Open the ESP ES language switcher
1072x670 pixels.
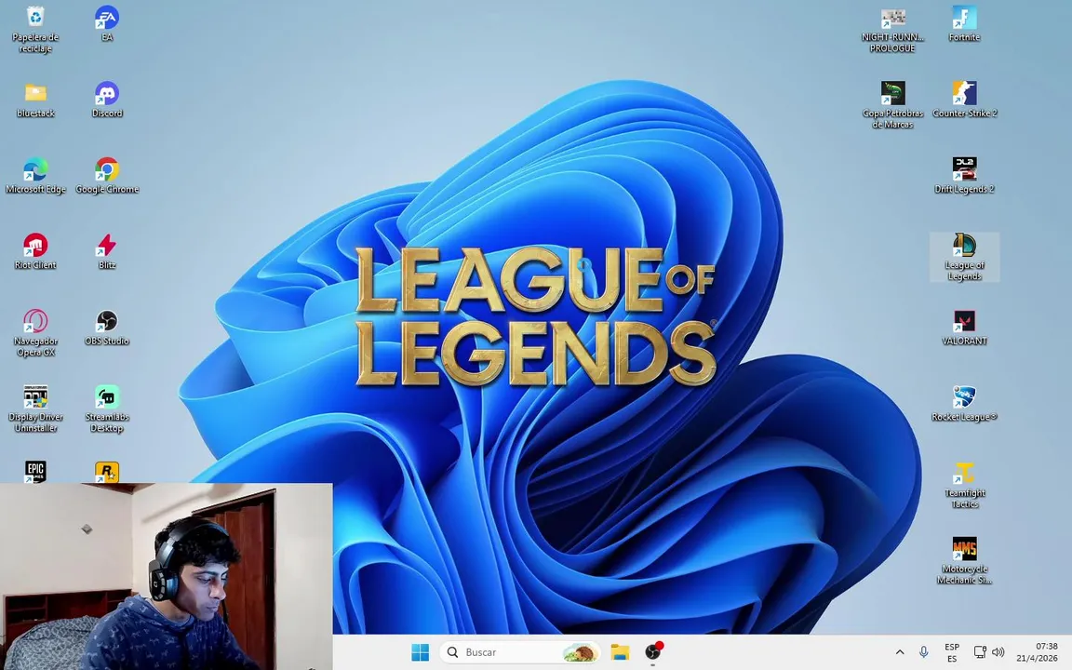click(x=952, y=652)
